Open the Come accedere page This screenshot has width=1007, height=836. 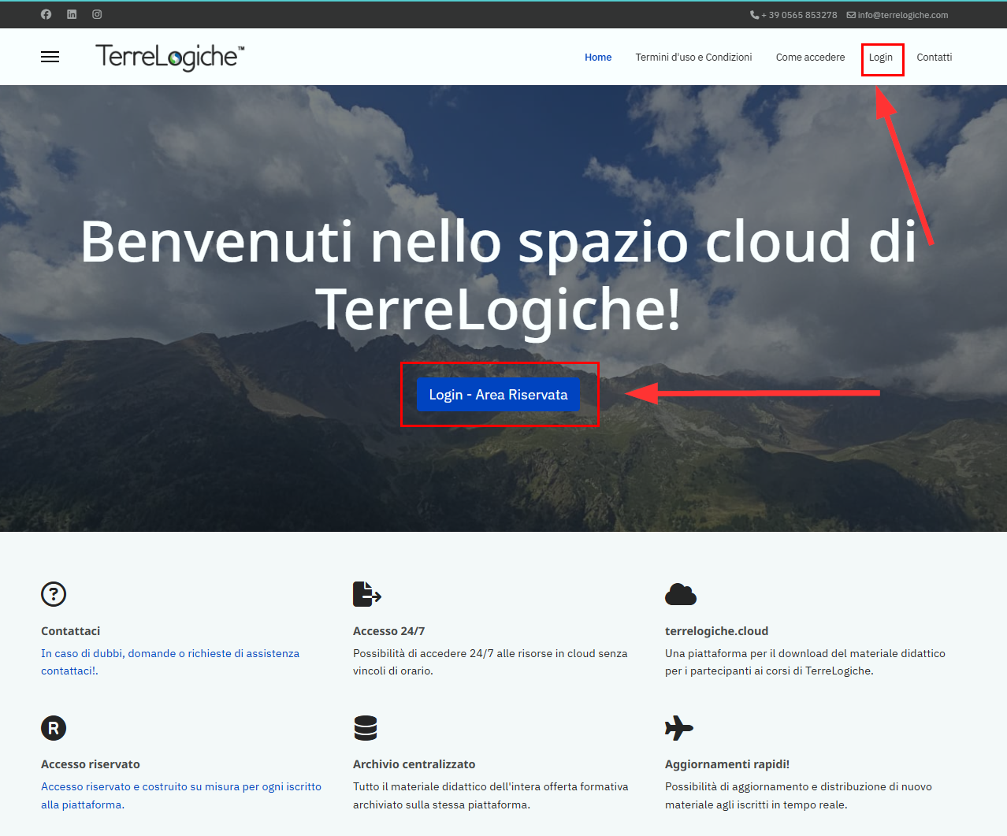click(810, 58)
